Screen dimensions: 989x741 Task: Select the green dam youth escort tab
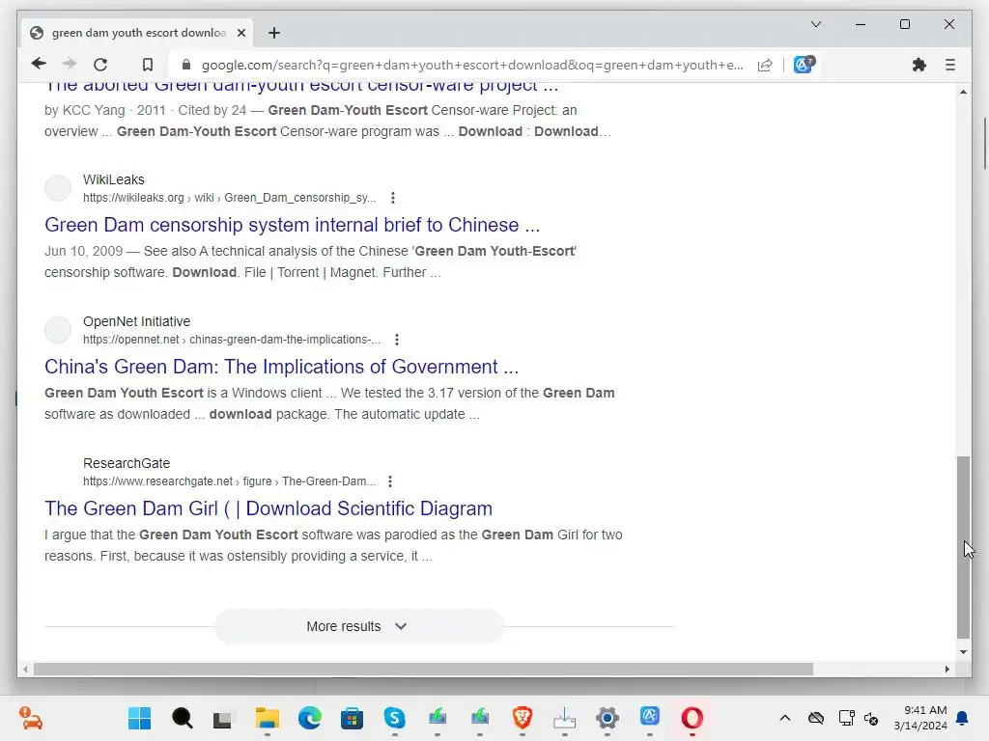coord(137,33)
